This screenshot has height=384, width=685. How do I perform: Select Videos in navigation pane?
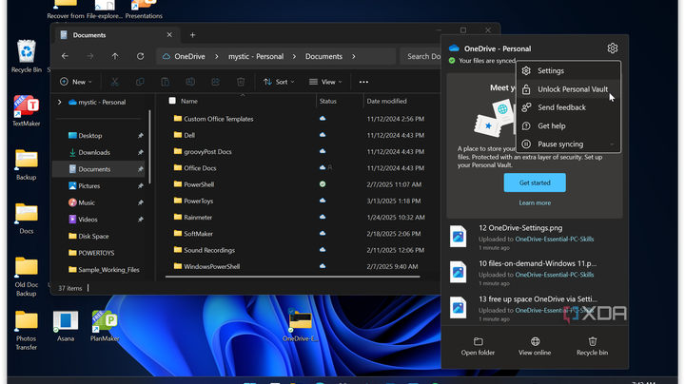click(99, 220)
